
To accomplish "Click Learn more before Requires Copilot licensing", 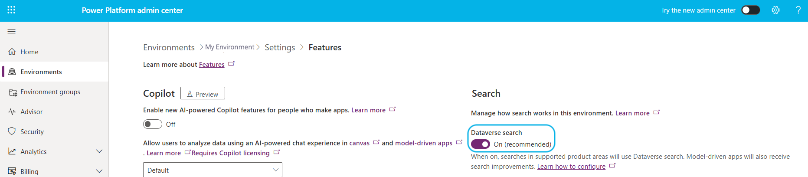I will tap(164, 153).
